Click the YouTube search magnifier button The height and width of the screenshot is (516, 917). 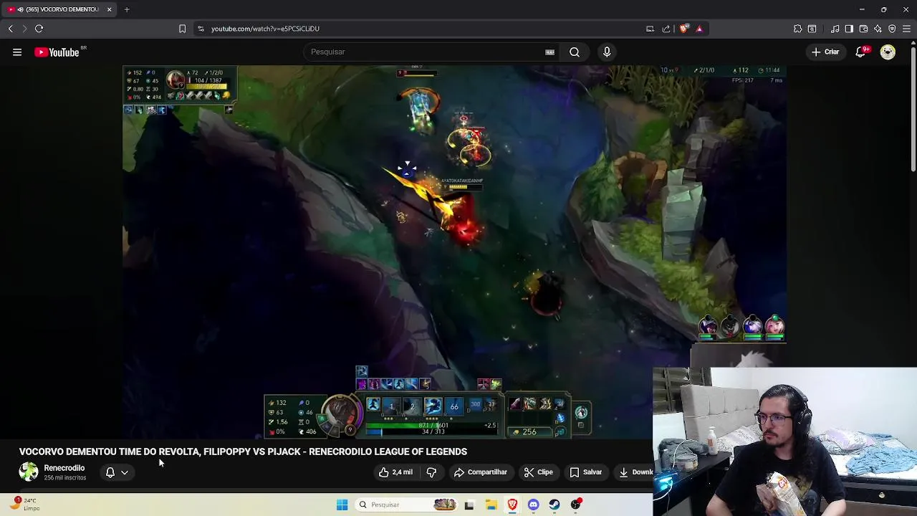[x=575, y=52]
